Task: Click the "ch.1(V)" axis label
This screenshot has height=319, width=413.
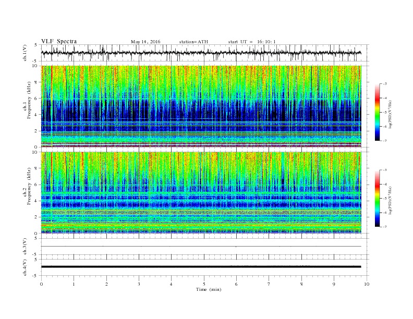Action: click(x=25, y=53)
